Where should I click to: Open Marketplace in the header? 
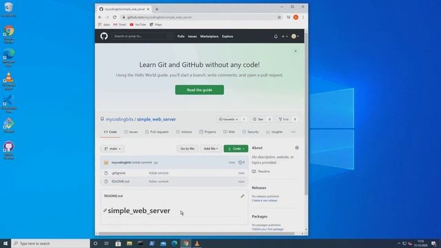(x=209, y=37)
